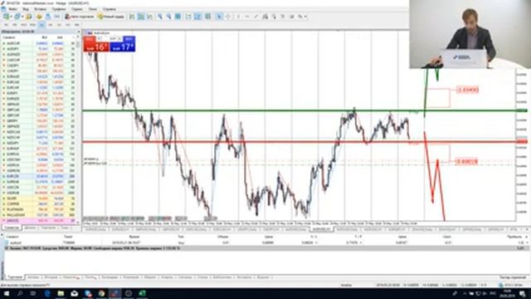Set timeframe to M1

6,25
